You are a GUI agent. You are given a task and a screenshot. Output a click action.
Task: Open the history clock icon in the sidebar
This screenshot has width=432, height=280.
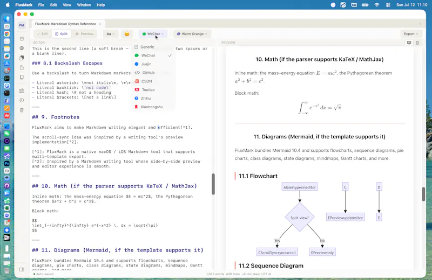(x=22, y=100)
